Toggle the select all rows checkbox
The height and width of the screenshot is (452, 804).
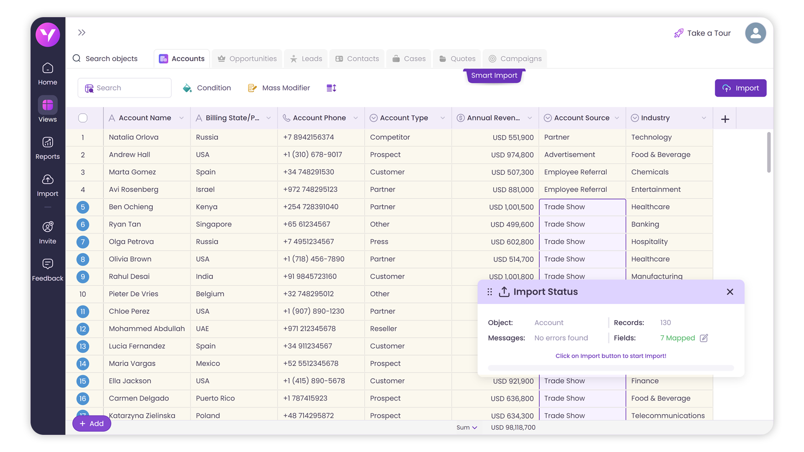83,118
